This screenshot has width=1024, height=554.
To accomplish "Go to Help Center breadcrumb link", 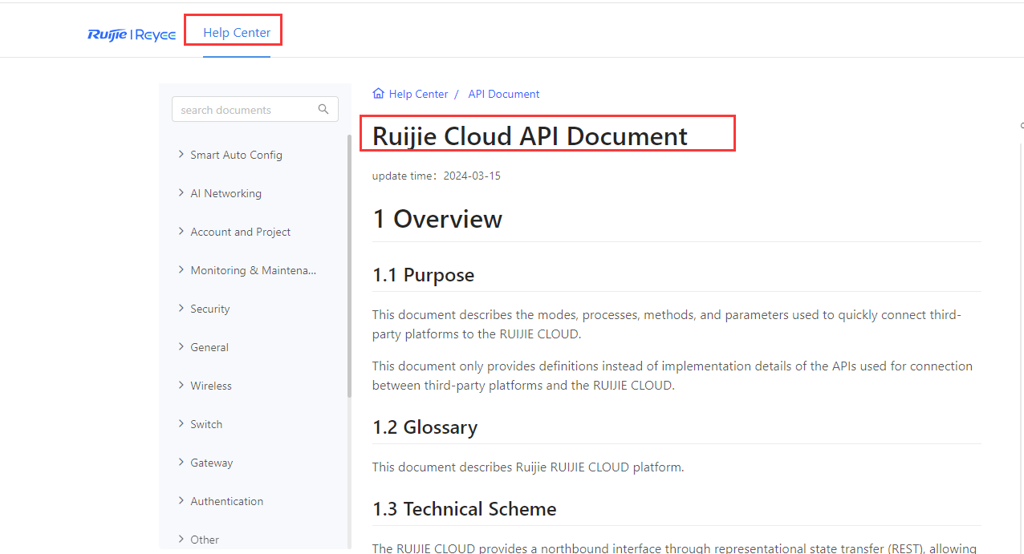I will [x=418, y=94].
